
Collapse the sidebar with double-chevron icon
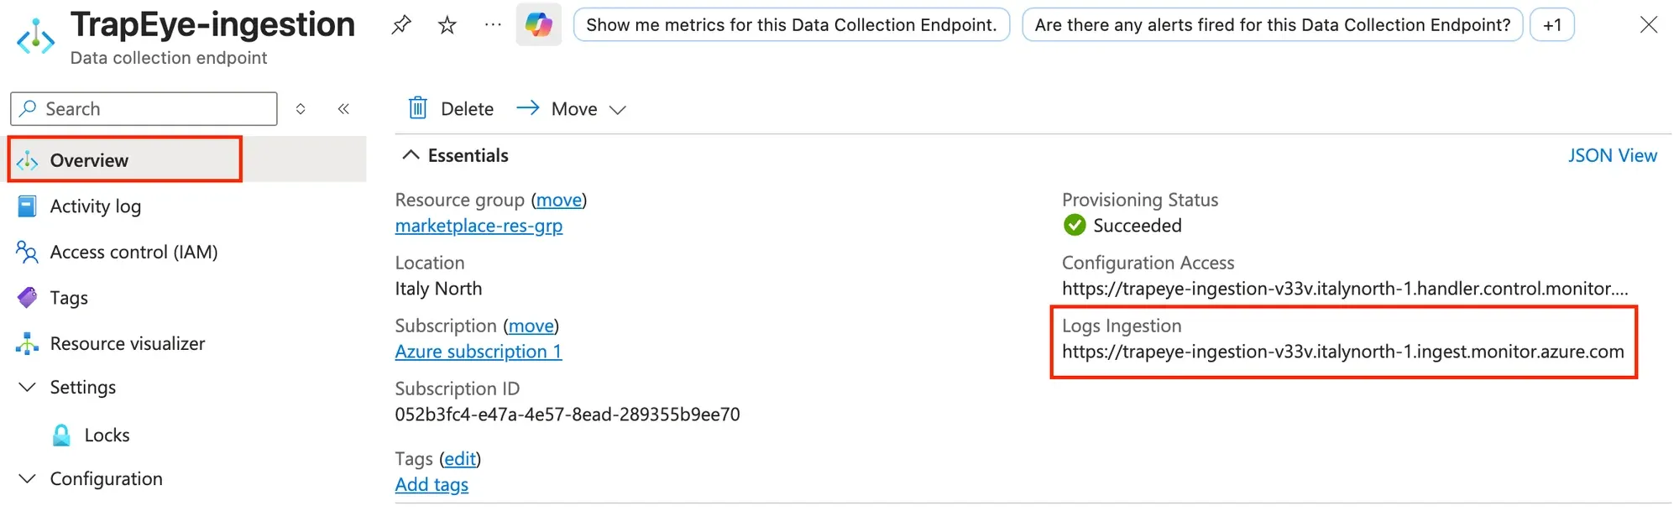click(x=343, y=109)
